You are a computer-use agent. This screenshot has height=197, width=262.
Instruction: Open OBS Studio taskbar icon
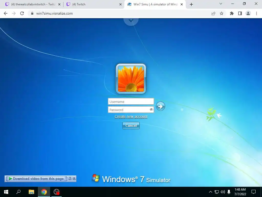pos(57,192)
